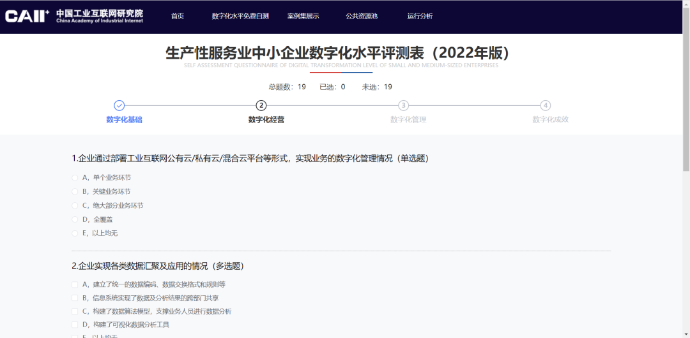Select option A 单个业务环节
690x338 pixels.
click(x=75, y=178)
